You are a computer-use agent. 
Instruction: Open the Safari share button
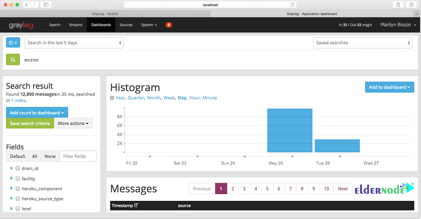(x=398, y=4)
